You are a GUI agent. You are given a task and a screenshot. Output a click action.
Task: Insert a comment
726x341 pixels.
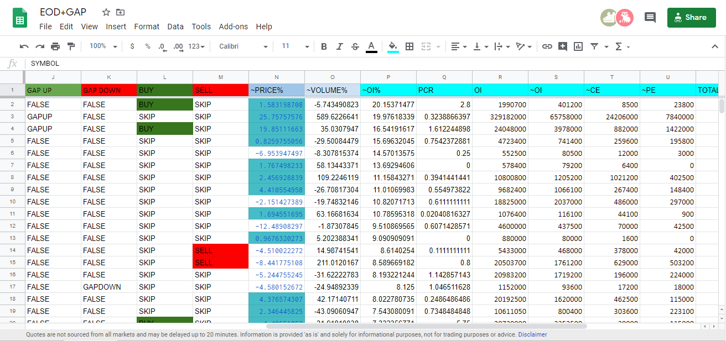[x=563, y=46]
